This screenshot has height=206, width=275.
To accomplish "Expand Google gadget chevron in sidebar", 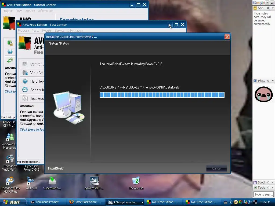I will click(268, 182).
